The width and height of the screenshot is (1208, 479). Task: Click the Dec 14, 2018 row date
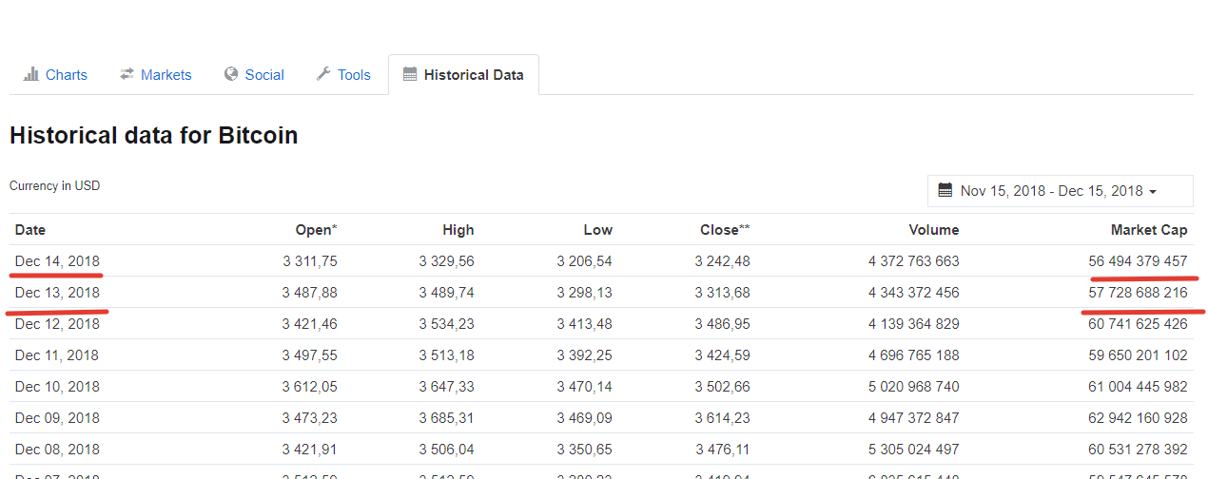click(x=57, y=261)
